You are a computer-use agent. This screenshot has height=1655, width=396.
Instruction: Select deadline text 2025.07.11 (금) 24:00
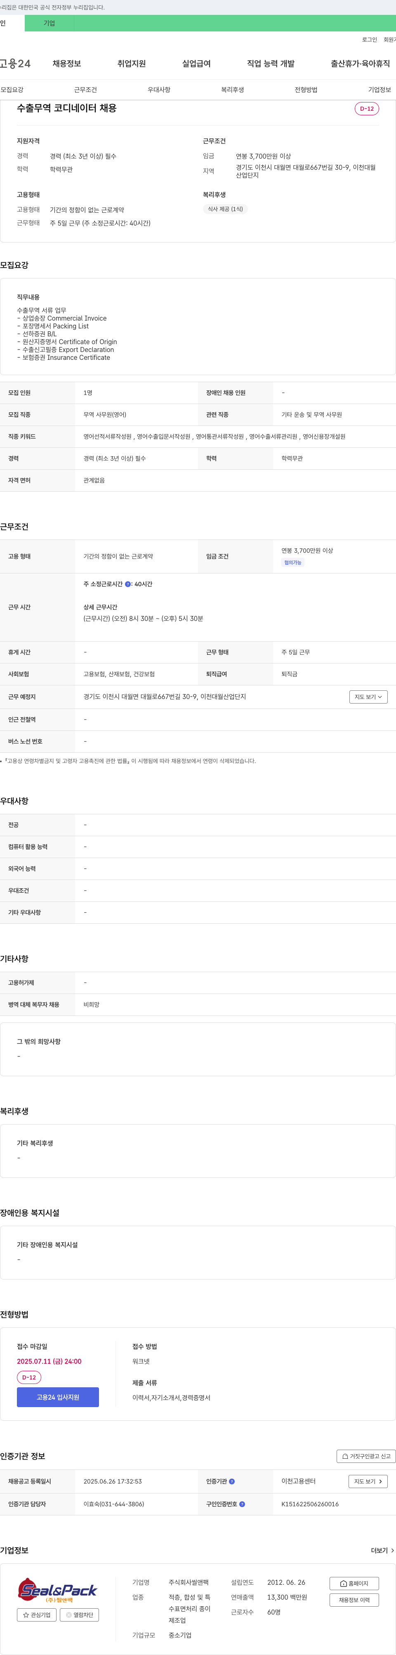49,1361
